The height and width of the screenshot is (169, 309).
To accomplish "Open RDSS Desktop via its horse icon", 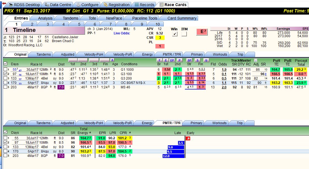I will pos(11,5).
